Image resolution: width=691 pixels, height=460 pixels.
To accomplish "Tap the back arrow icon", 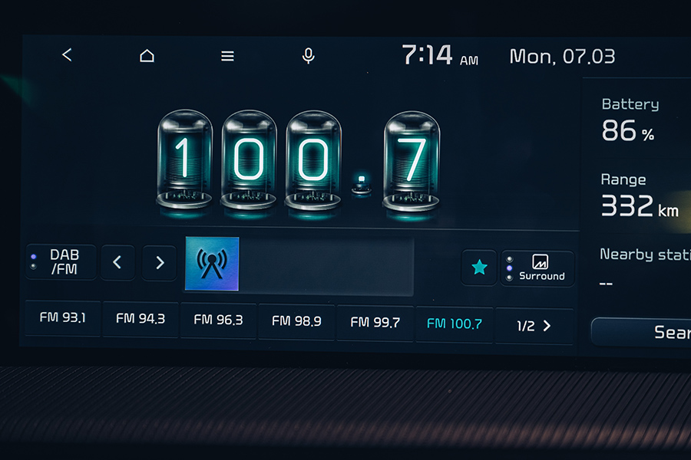I will click(x=67, y=55).
